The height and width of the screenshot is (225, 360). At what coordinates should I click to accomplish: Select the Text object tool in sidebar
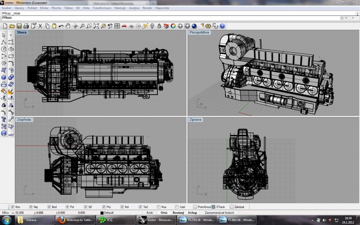(4, 120)
